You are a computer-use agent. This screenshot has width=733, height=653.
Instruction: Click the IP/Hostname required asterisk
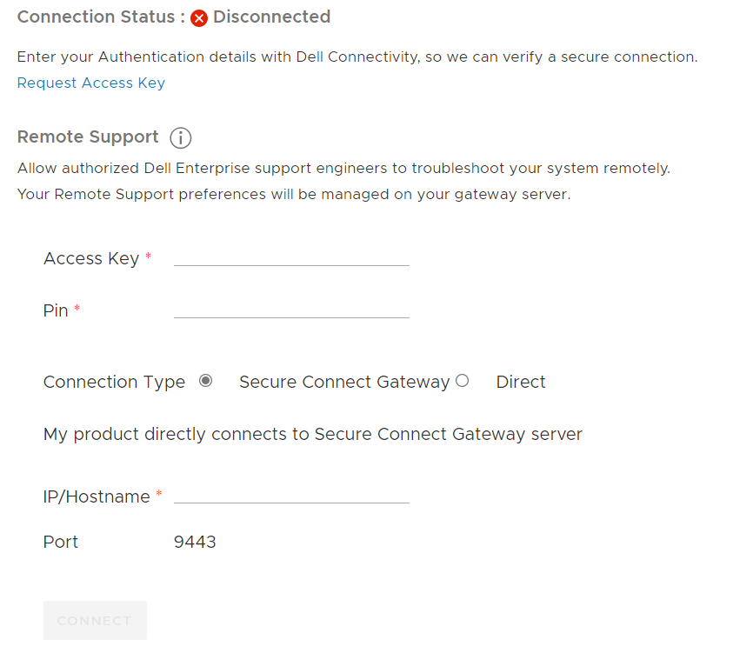pos(158,492)
